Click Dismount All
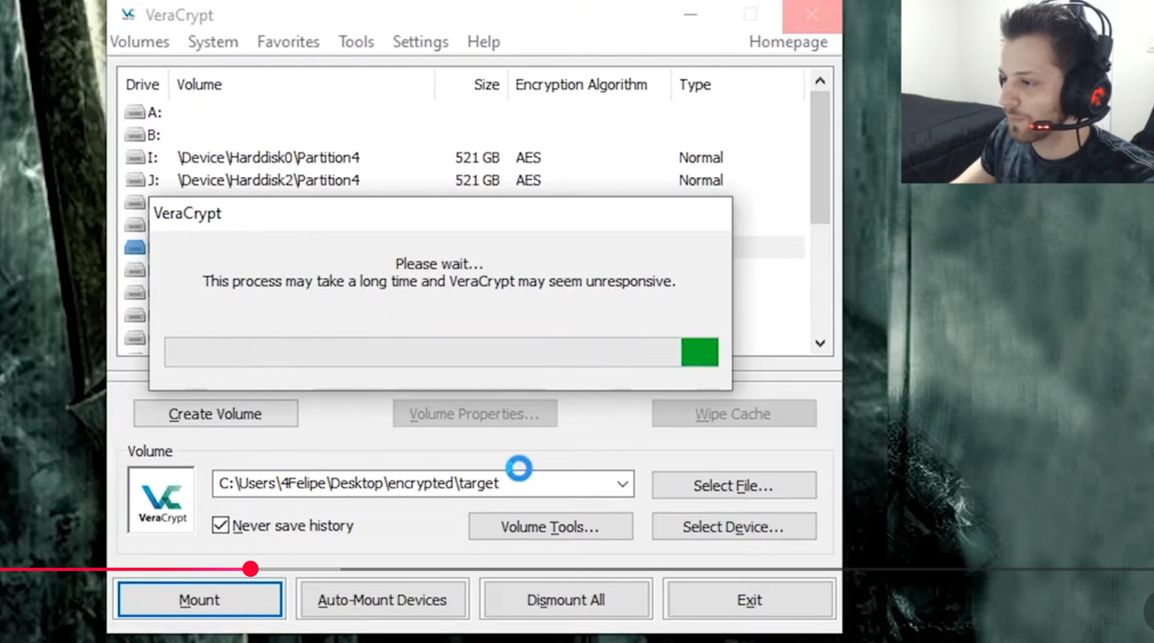 566,600
